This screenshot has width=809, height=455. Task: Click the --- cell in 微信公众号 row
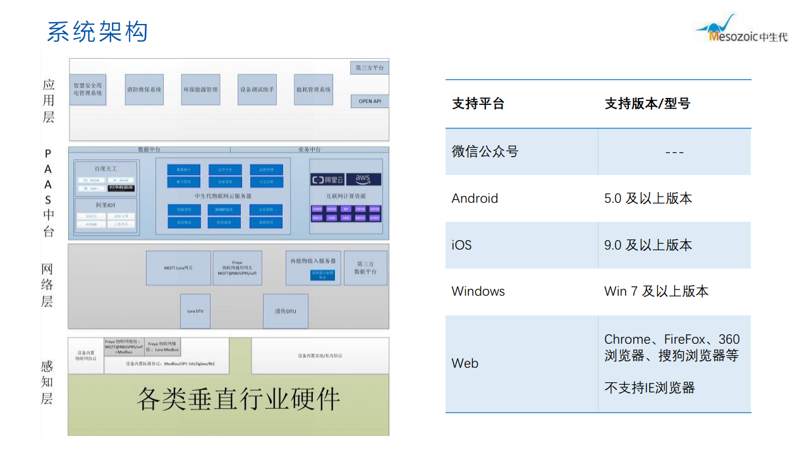coord(674,152)
